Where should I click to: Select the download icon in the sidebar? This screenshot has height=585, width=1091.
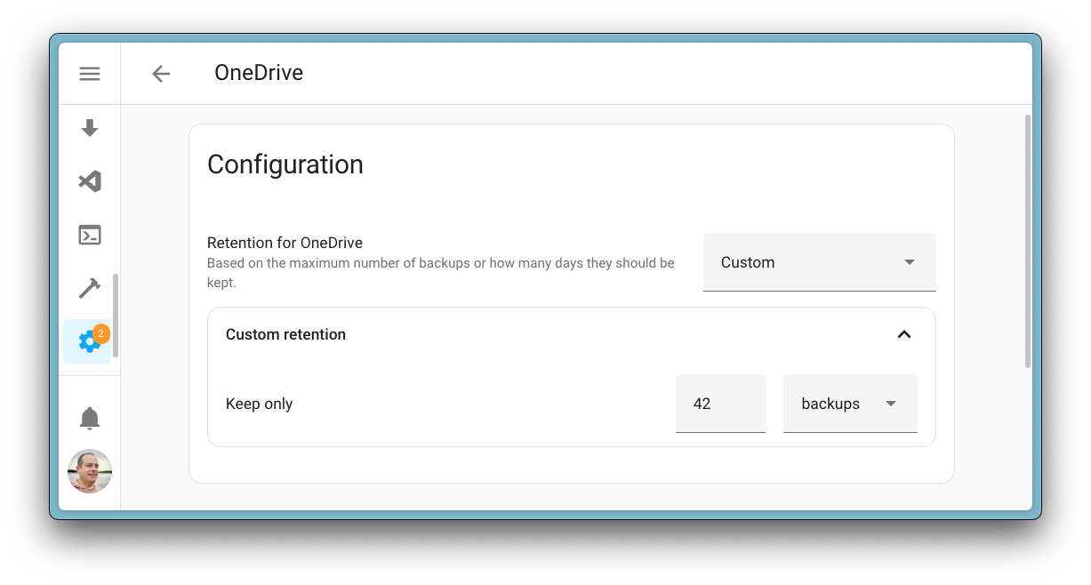point(90,128)
